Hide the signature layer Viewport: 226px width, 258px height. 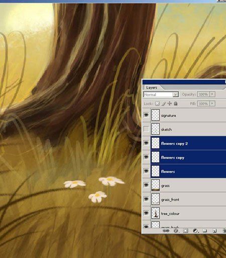tap(146, 115)
